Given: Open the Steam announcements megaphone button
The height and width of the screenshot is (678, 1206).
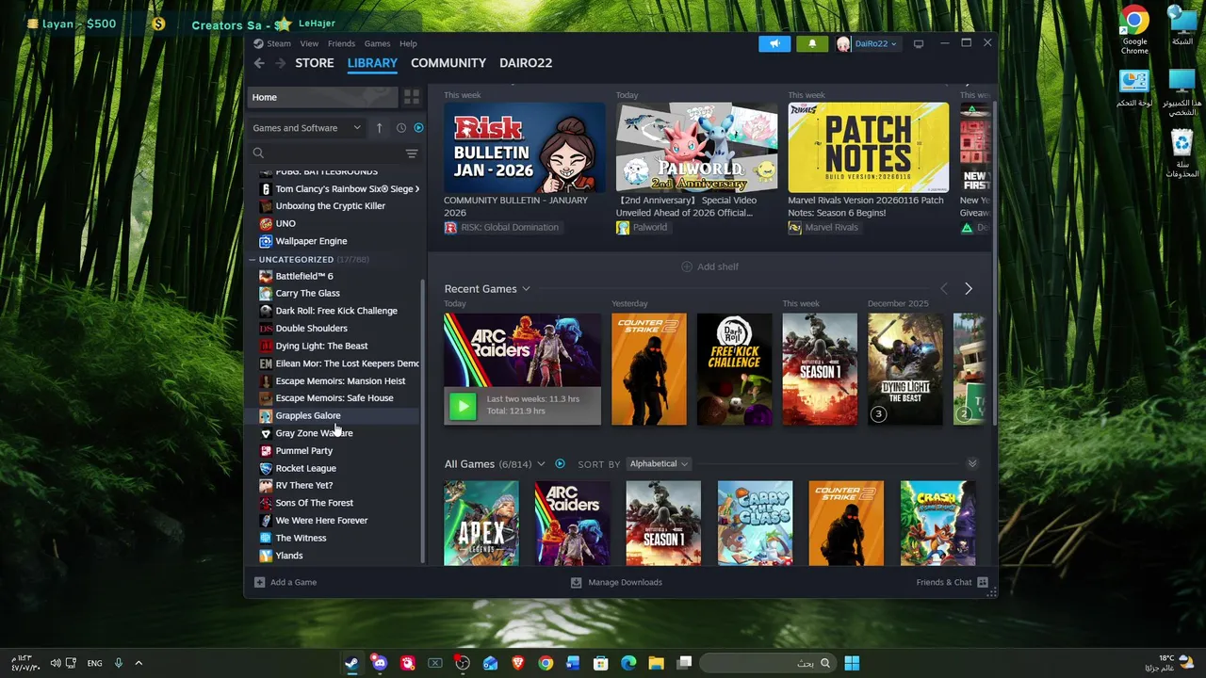Looking at the screenshot, I should (x=774, y=44).
